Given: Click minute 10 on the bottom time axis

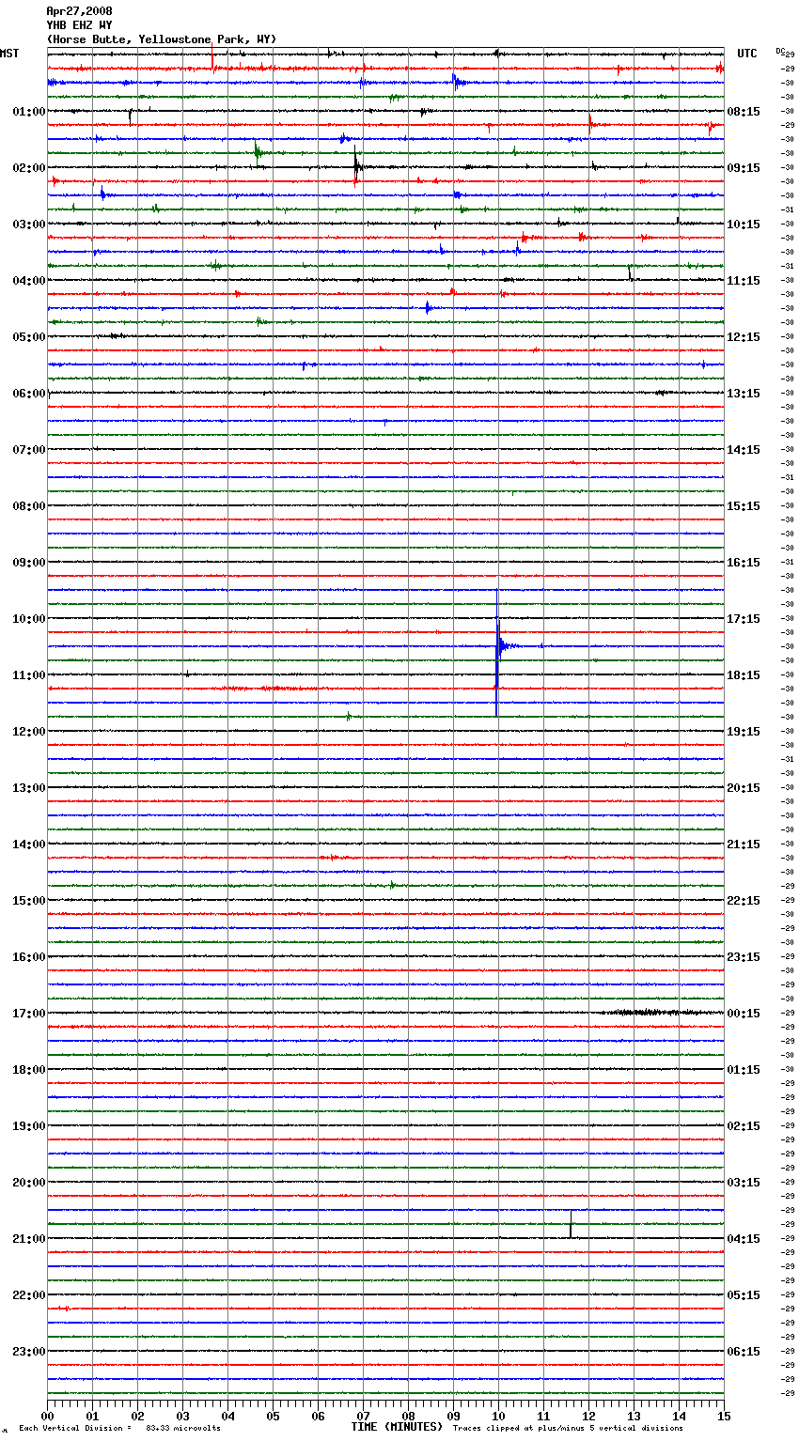Looking at the screenshot, I should [498, 1416].
